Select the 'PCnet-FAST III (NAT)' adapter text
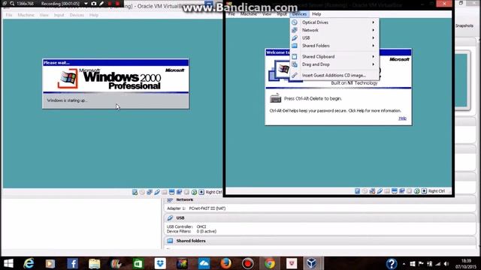This screenshot has width=481, height=270. [207, 208]
